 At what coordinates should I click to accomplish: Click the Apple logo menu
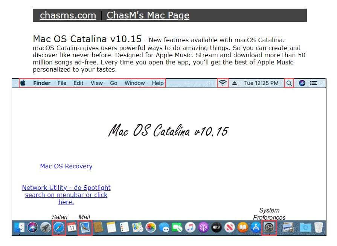point(23,83)
